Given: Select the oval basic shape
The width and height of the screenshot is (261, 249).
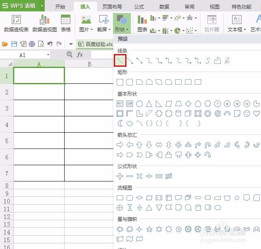Looking at the screenshot, I should pos(139,104).
